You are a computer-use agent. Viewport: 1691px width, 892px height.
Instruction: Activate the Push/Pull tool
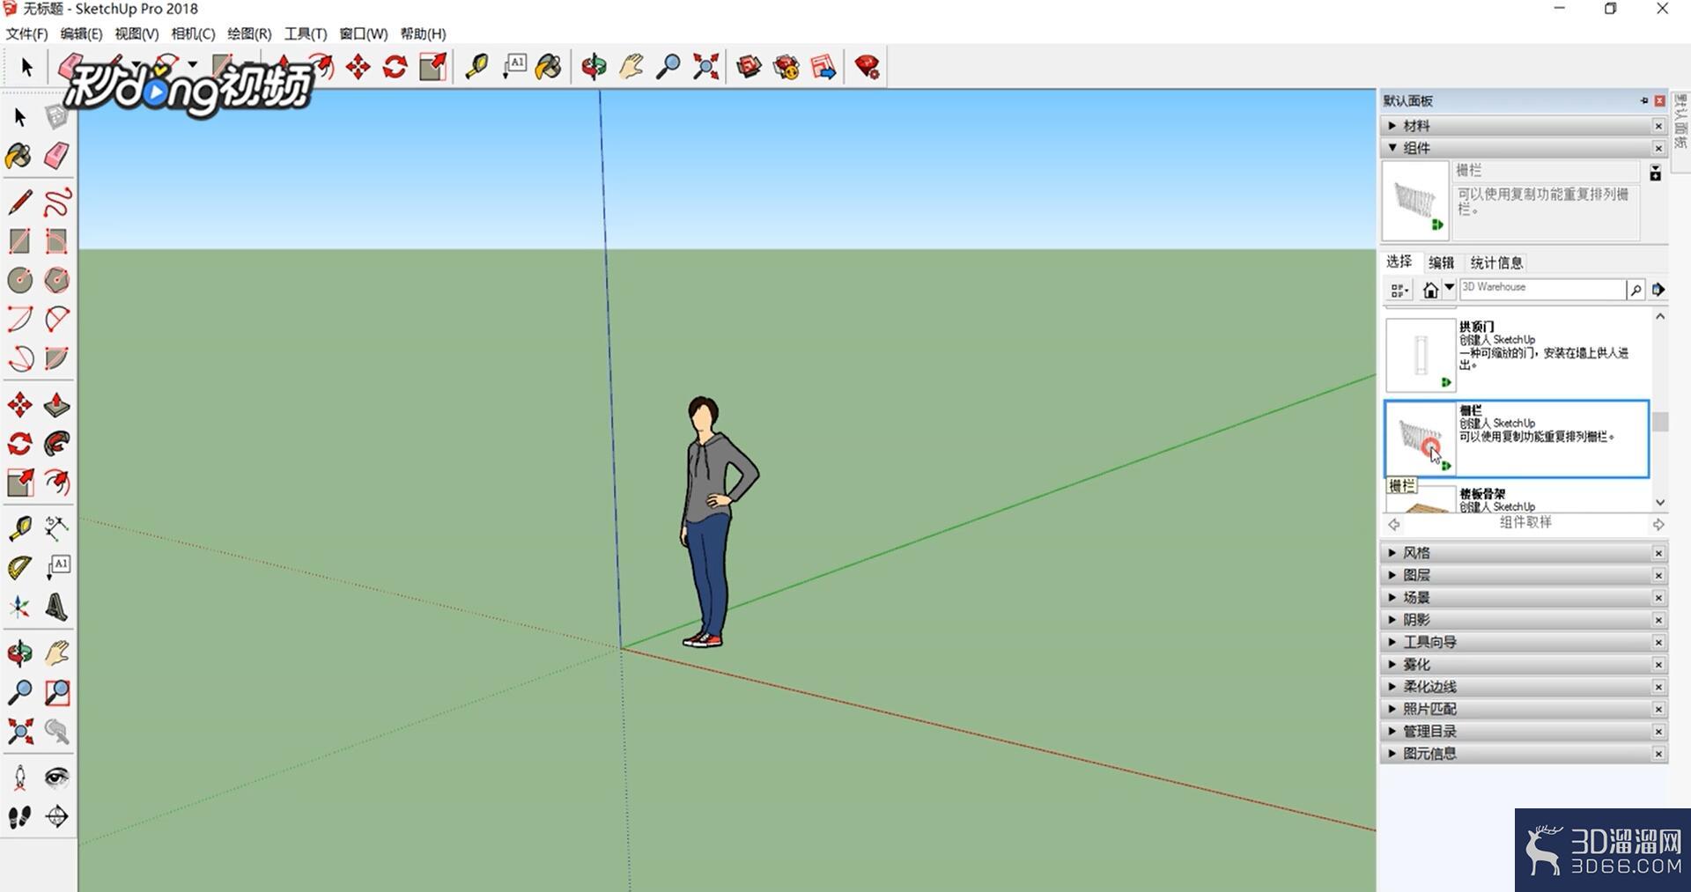[56, 405]
